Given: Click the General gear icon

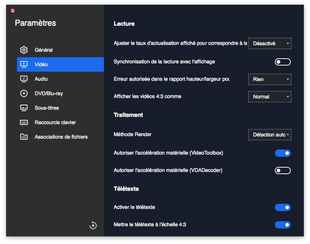Looking at the screenshot, I should [x=24, y=50].
